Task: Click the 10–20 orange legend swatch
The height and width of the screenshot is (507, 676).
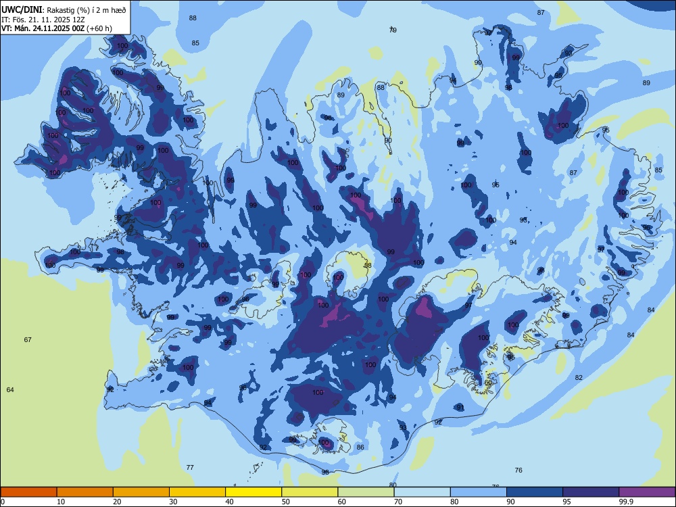Action: coord(85,492)
